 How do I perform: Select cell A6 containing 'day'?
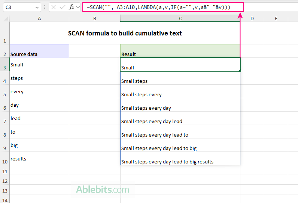click(39, 105)
